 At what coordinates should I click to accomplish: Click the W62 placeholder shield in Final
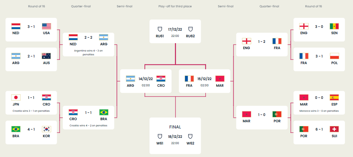tap(190, 136)
